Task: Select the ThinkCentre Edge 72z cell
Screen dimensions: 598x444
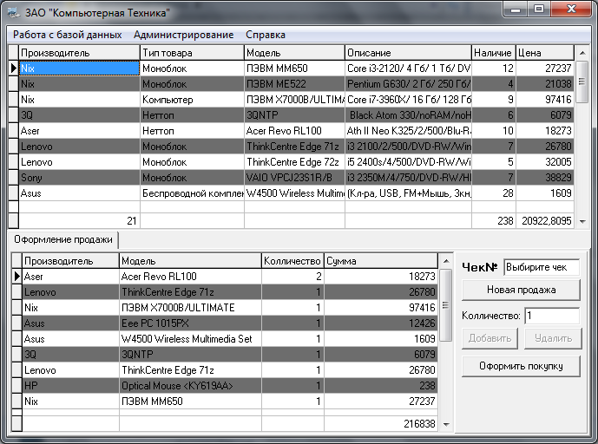Action: pyautogui.click(x=294, y=162)
